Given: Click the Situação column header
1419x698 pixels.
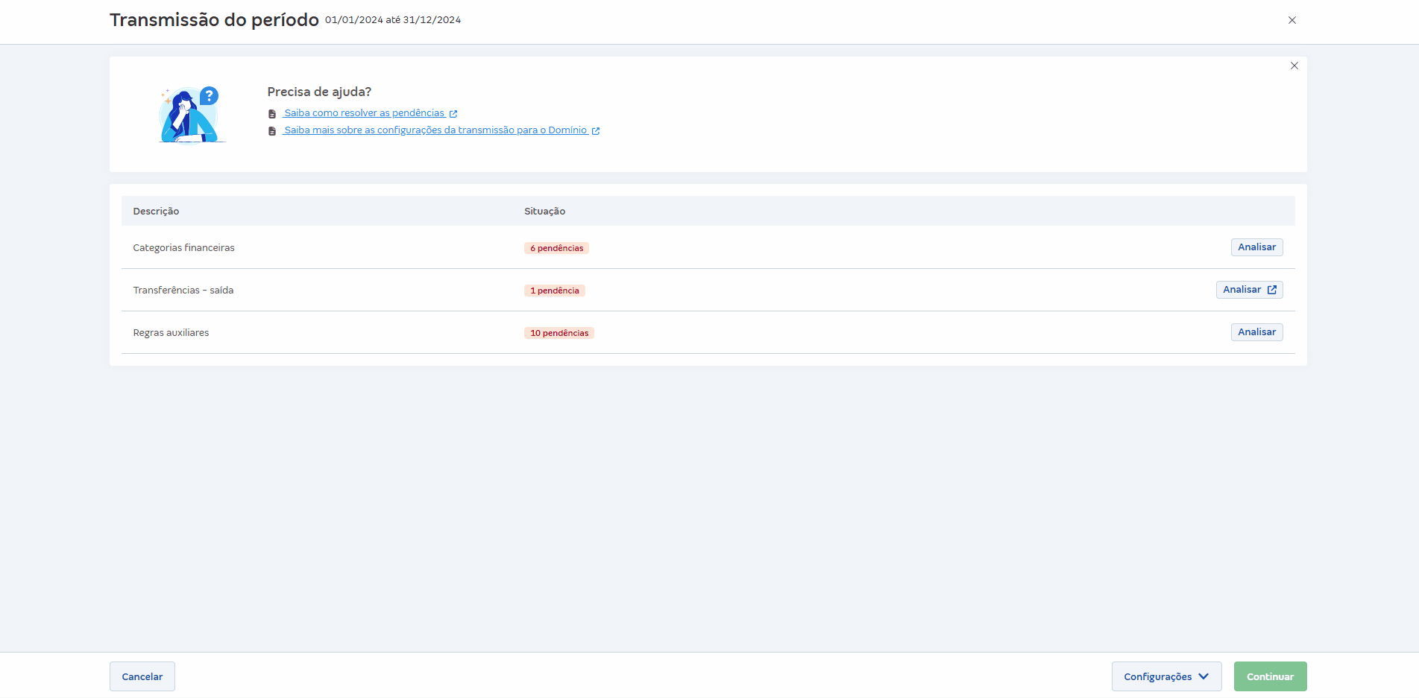Looking at the screenshot, I should pos(544,212).
